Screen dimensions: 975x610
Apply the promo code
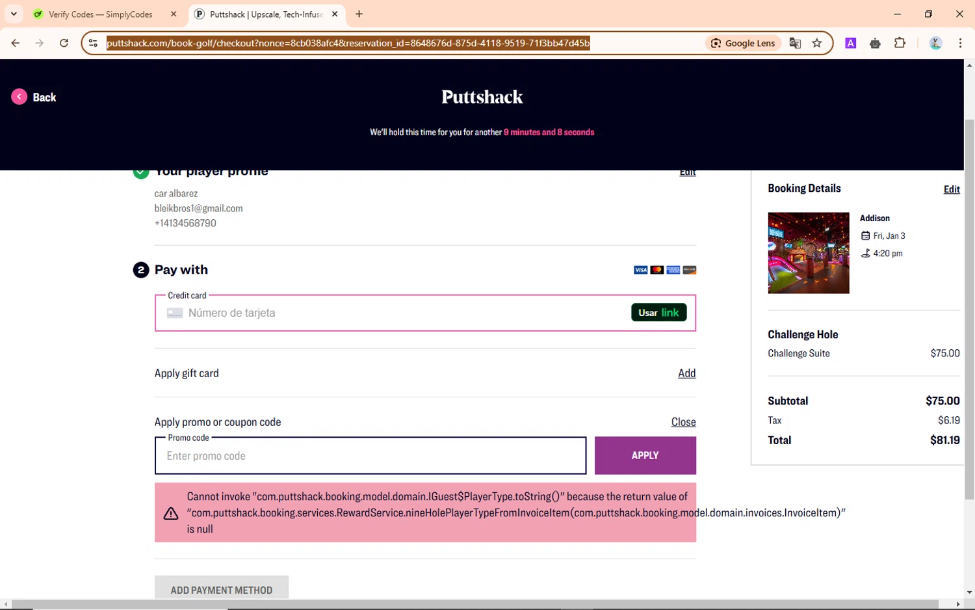[x=645, y=455]
